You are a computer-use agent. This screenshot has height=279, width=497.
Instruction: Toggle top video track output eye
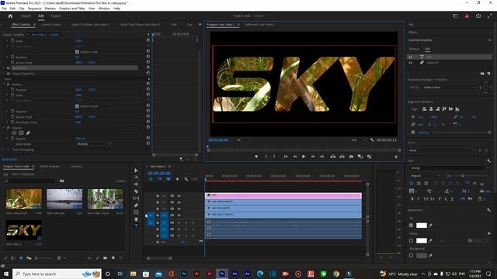click(x=179, y=196)
